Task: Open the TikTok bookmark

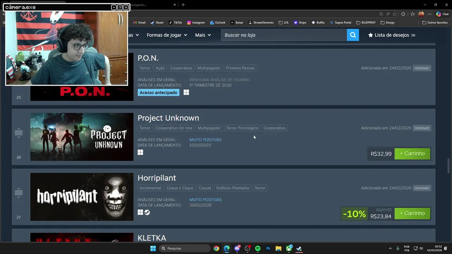Action: coord(175,23)
